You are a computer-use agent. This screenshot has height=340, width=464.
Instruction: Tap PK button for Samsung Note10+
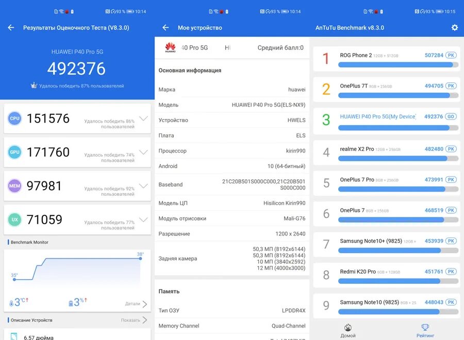click(x=451, y=241)
